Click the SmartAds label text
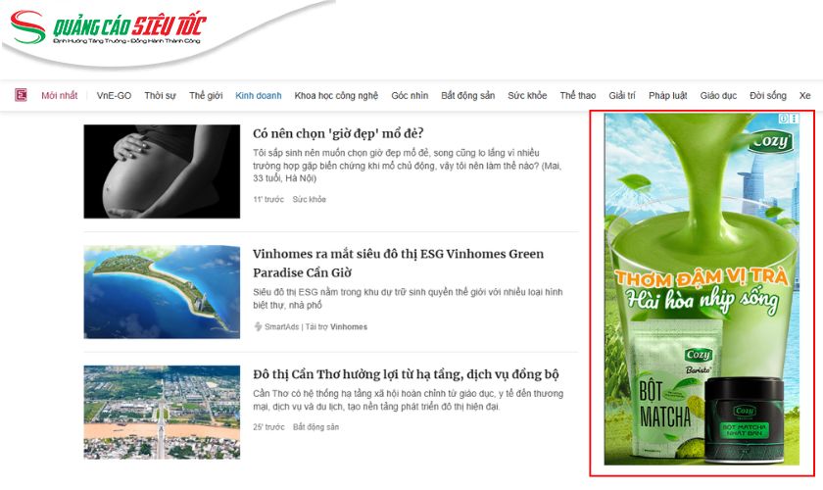The image size is (823, 490). (x=281, y=326)
